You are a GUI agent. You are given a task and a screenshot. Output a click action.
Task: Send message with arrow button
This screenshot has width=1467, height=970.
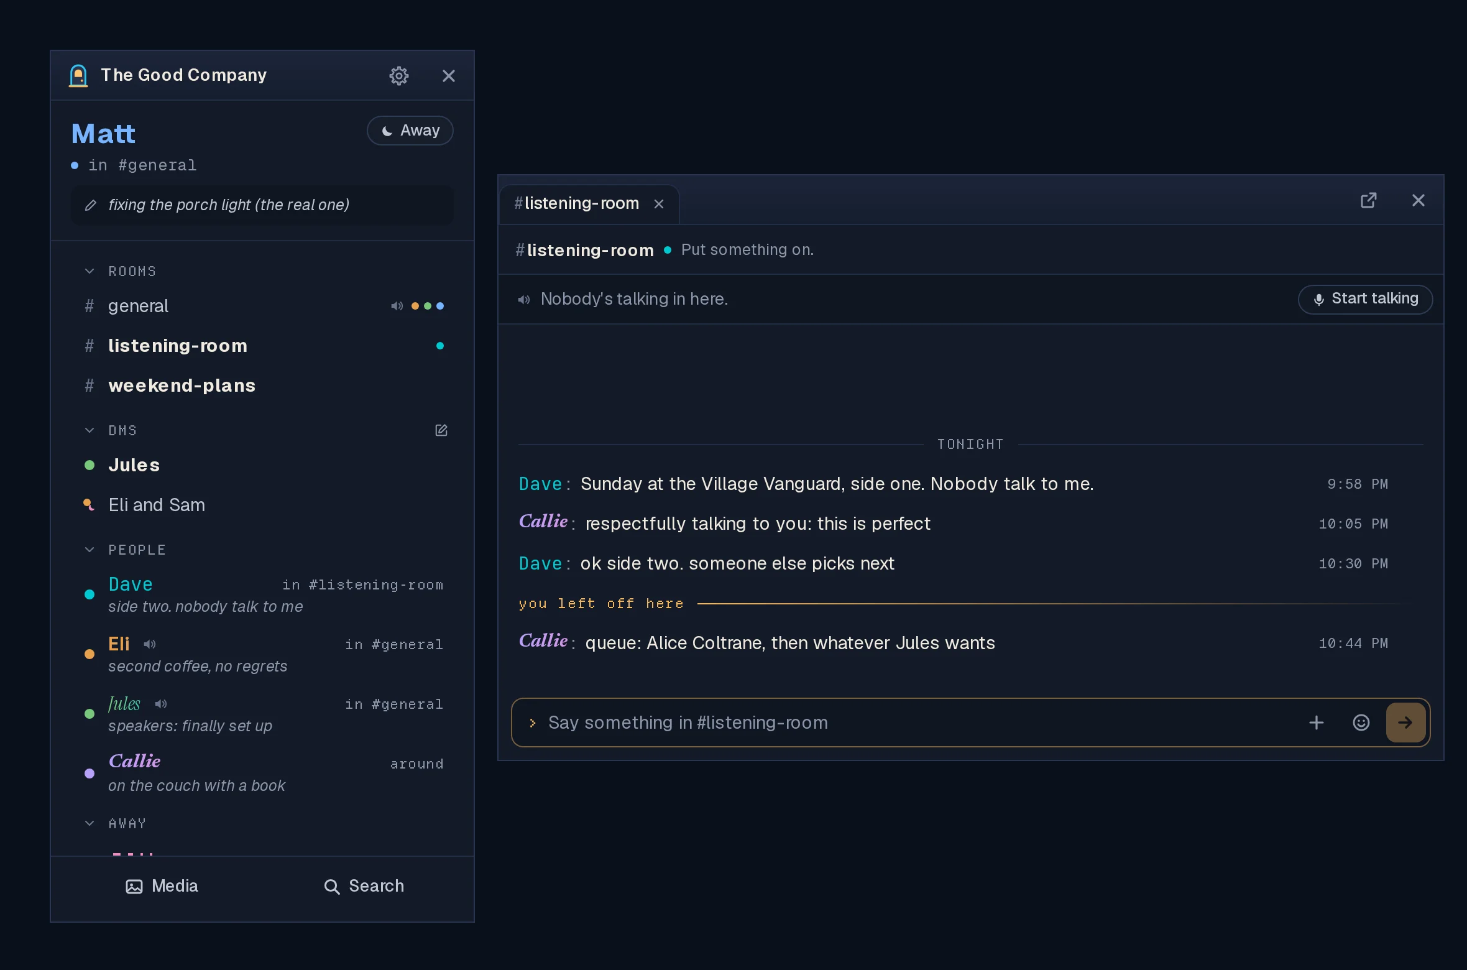pos(1405,723)
